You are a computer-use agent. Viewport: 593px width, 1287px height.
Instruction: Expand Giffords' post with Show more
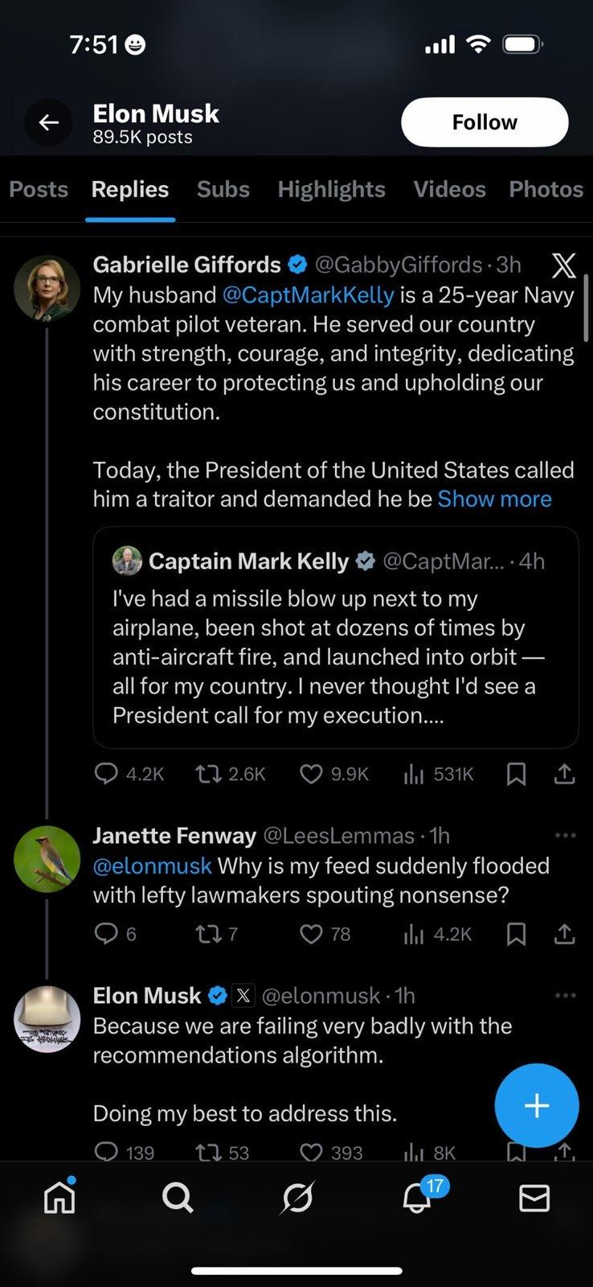(x=494, y=499)
